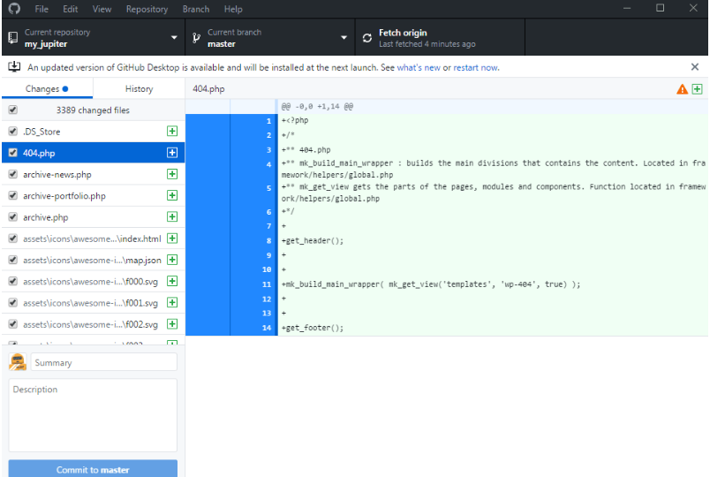Viewport: 710px width, 477px height.
Task: Uncheck the .DS_Store file checkbox
Action: (13, 132)
